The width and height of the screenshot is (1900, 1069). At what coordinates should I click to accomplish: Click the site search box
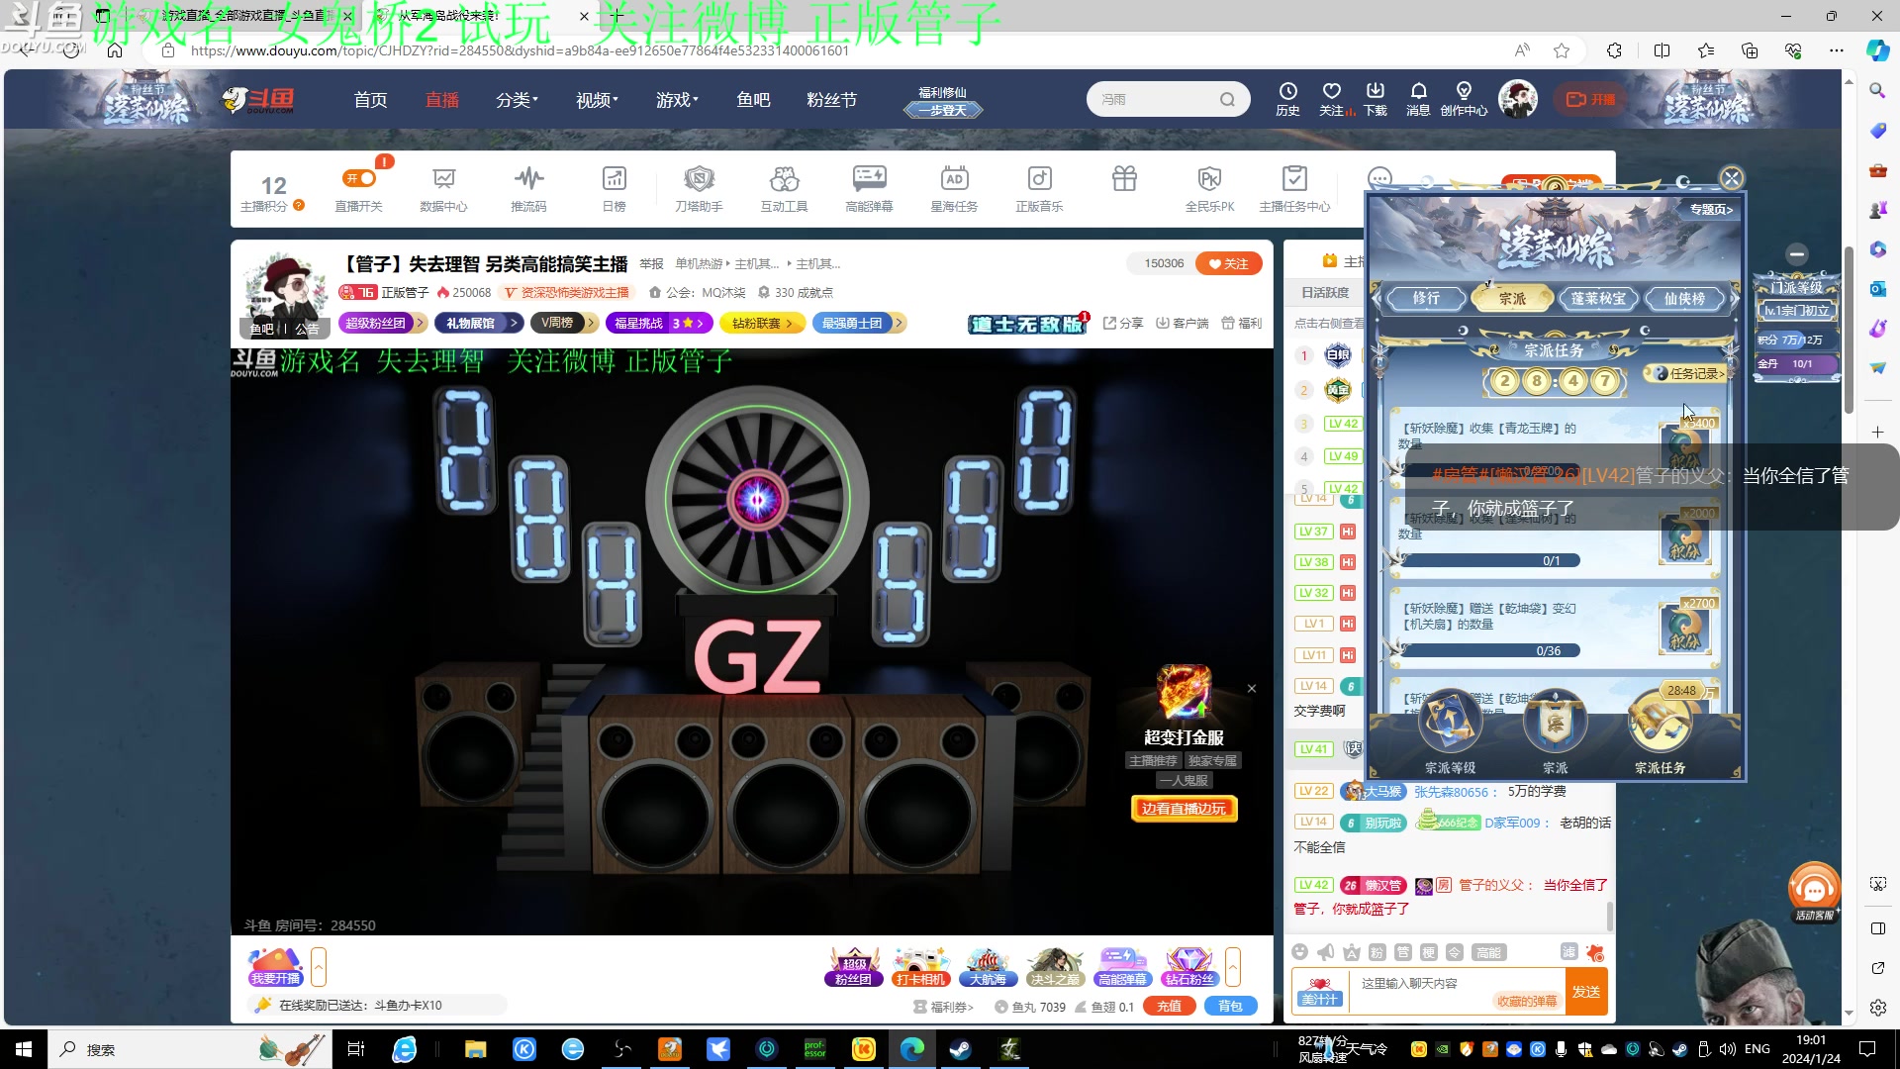1168,99
